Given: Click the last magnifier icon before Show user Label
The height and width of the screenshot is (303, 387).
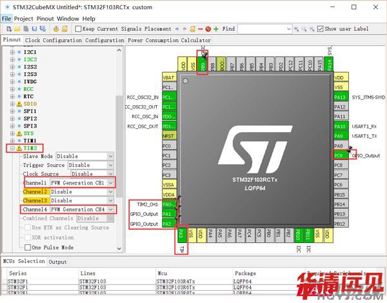Looking at the screenshot, I should coord(312,29).
